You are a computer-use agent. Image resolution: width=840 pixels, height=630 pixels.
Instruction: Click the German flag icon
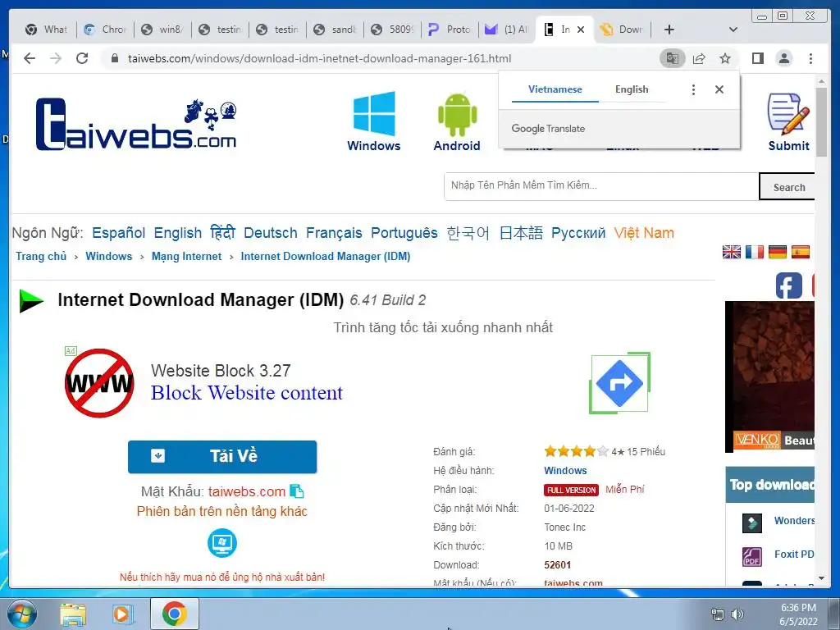point(778,252)
